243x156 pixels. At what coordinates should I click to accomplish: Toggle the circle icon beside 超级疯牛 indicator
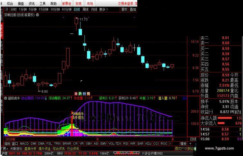[5, 98]
